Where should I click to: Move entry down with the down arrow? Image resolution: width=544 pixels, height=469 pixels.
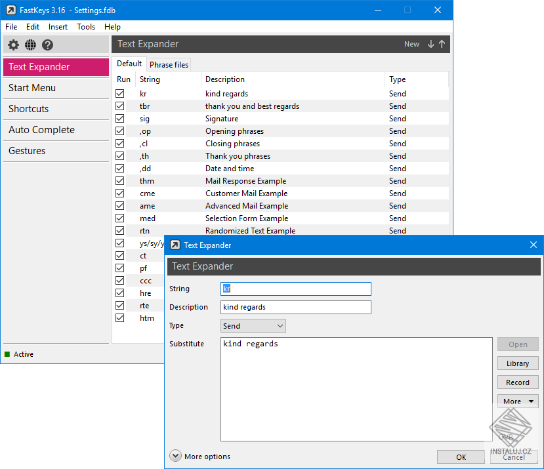(x=430, y=44)
